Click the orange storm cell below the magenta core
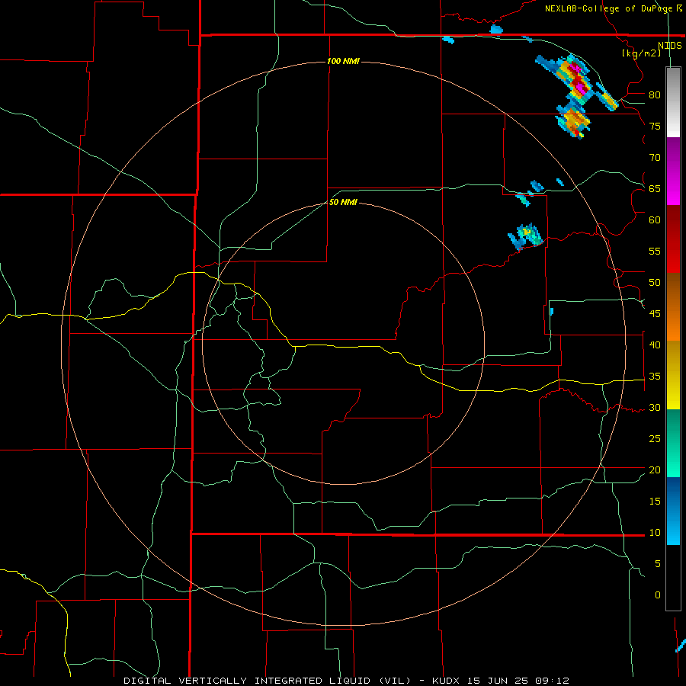686x686 pixels. 573,120
